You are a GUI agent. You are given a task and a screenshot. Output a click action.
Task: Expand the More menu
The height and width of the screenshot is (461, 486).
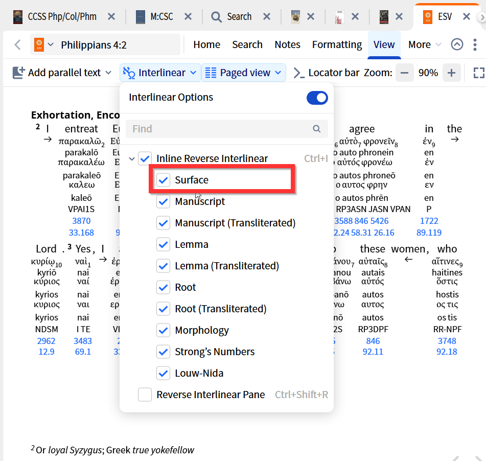[425, 44]
